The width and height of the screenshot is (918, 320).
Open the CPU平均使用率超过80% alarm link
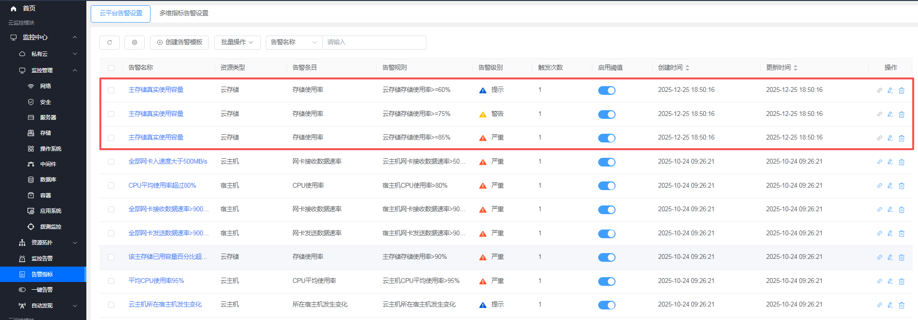pyautogui.click(x=162, y=186)
